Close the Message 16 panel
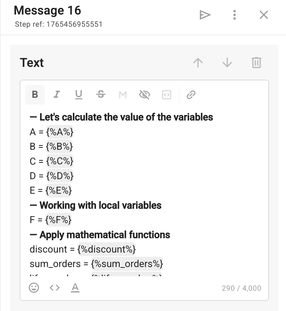This screenshot has height=311, width=286. click(x=264, y=15)
